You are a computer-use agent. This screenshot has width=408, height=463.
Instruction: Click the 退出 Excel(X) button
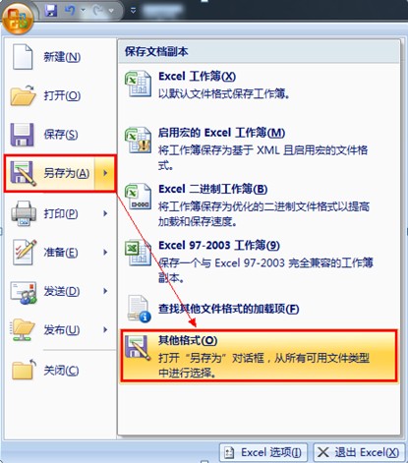pyautogui.click(x=359, y=452)
